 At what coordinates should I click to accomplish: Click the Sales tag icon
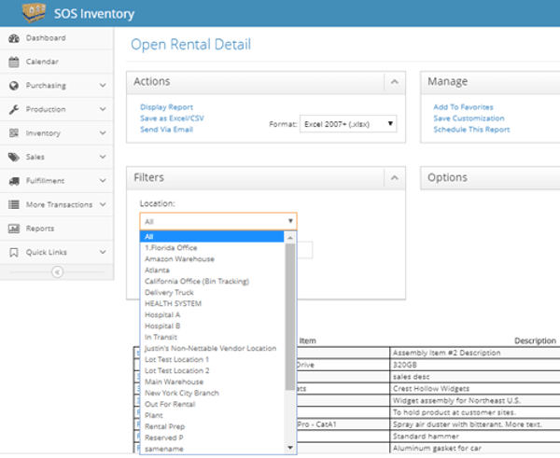tap(14, 157)
